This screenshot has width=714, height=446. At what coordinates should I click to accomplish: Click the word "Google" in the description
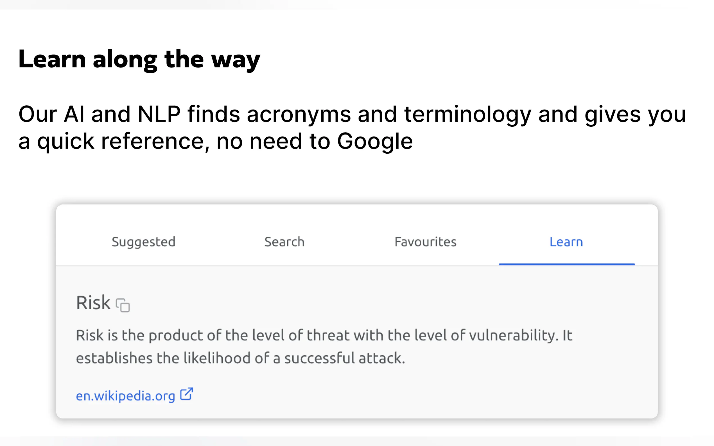click(x=374, y=141)
